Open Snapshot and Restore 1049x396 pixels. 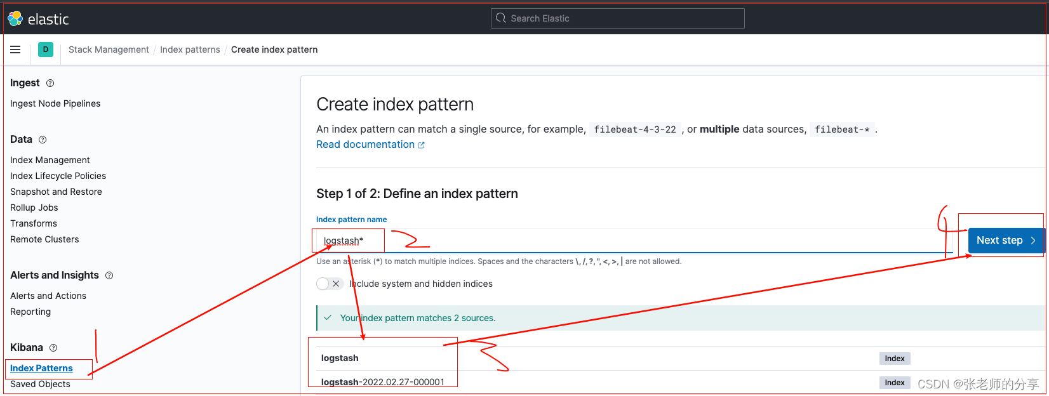pyautogui.click(x=56, y=192)
